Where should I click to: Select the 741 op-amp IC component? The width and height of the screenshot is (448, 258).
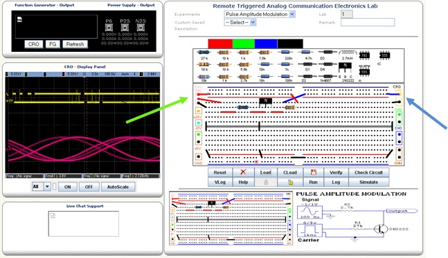coord(364,55)
